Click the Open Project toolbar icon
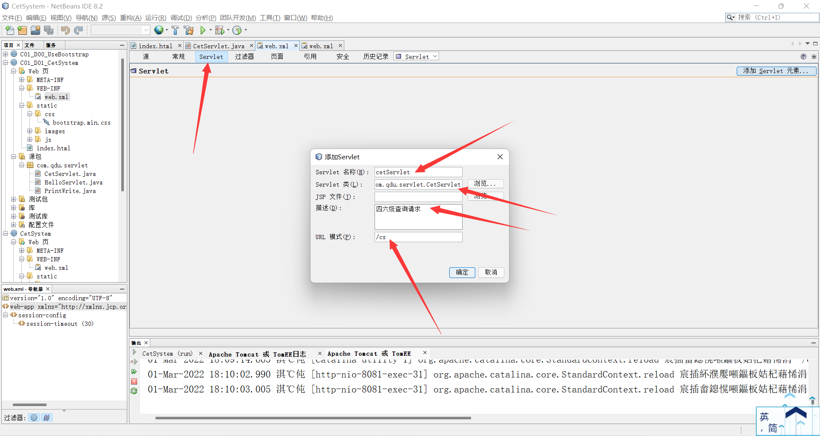Viewport: 820px width, 436px height. pyautogui.click(x=35, y=30)
